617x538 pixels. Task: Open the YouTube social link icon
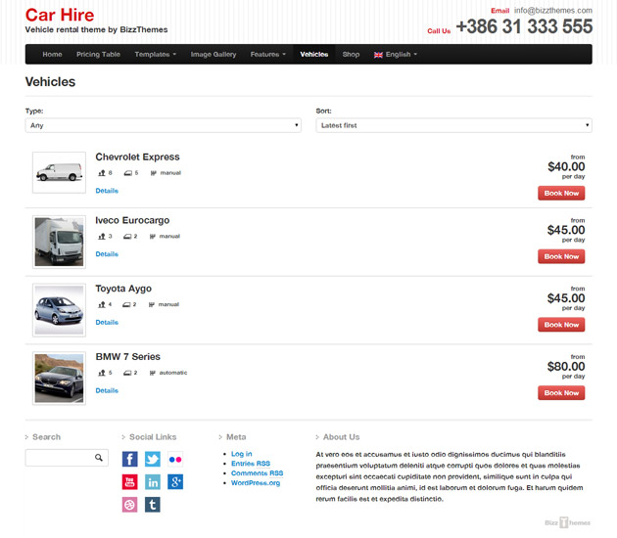coord(130,482)
